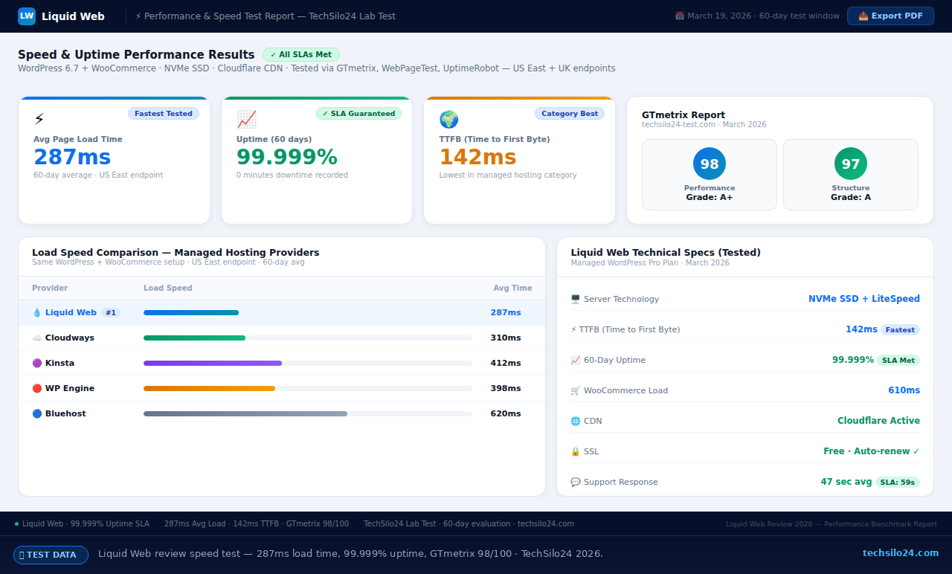Image resolution: width=952 pixels, height=574 pixels.
Task: Click the padlock icon next to SSL
Action: [574, 451]
